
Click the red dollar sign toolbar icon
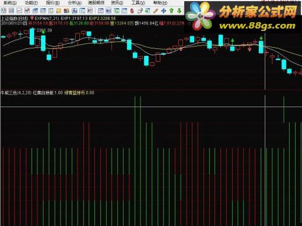(x=132, y=10)
